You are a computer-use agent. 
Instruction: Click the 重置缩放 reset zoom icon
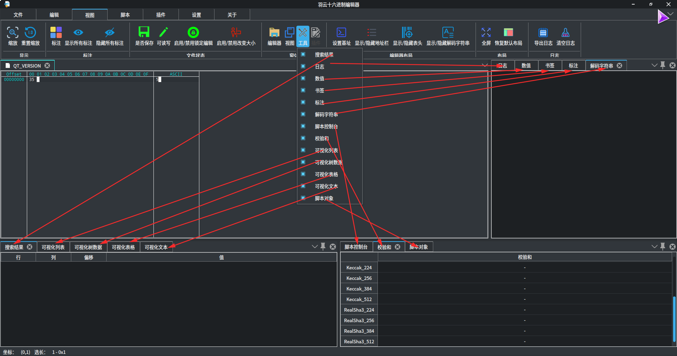(x=30, y=32)
